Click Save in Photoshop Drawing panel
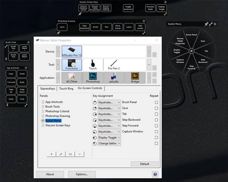Image resolution: width=228 pixels, height=182 pixels. point(62,27)
